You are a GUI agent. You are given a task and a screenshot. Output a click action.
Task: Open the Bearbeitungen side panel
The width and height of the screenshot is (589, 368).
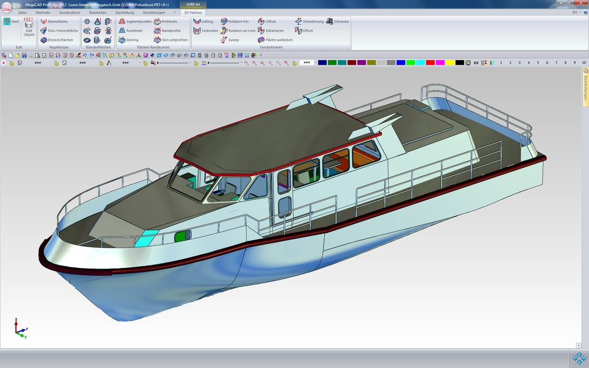point(585,87)
